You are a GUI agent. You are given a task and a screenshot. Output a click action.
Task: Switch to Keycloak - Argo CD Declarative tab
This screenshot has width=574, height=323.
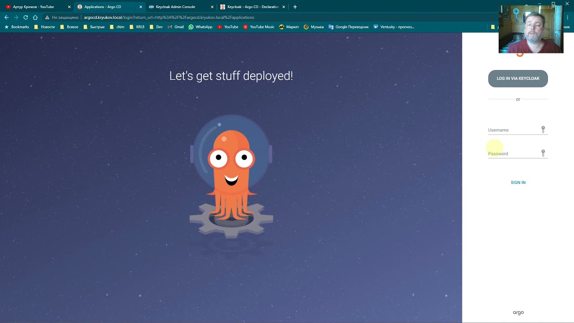(x=252, y=7)
